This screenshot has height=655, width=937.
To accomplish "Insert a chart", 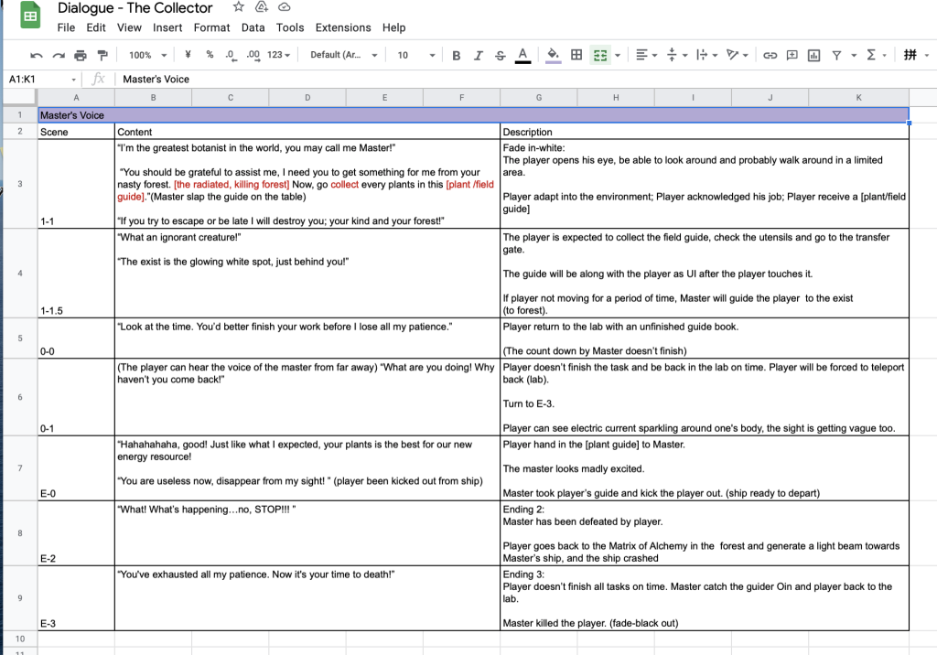I will [x=813, y=55].
